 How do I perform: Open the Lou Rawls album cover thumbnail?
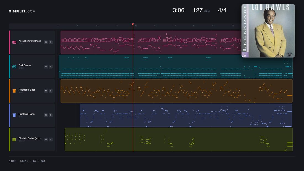pyautogui.click(x=268, y=31)
